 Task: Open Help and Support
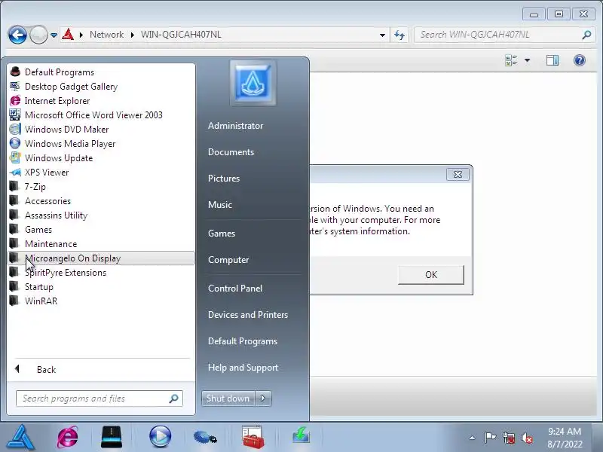[243, 368]
